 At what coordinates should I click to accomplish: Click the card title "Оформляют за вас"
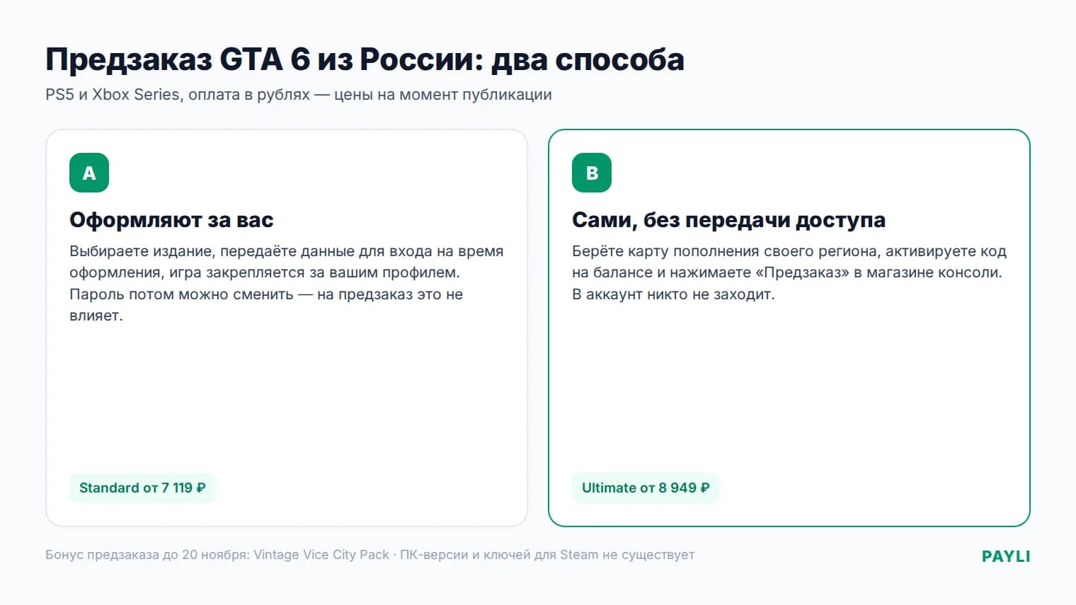pyautogui.click(x=171, y=220)
